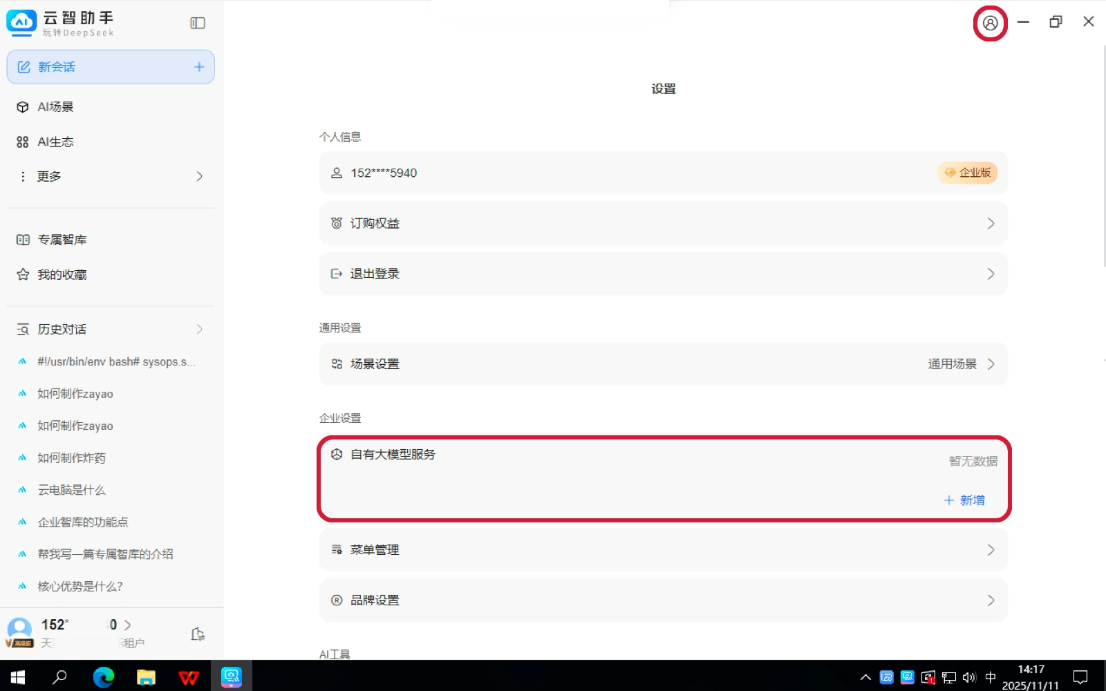Click the four-dots icon beside AI生态
The width and height of the screenshot is (1106, 691).
tap(23, 142)
